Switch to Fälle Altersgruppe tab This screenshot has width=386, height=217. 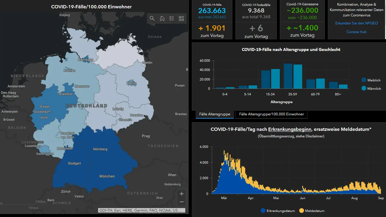click(x=215, y=114)
